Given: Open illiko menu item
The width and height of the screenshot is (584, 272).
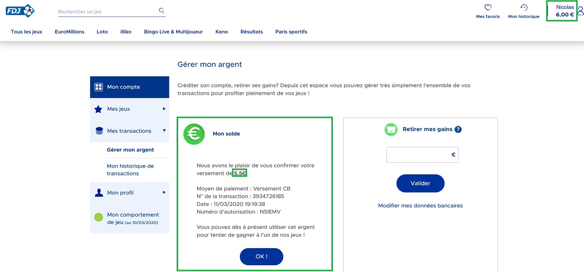Looking at the screenshot, I should click(126, 32).
